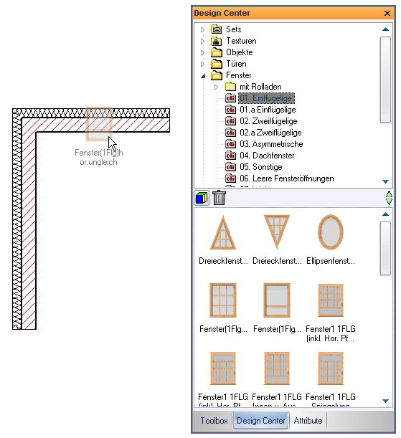401x438 pixels.
Task: Click the thumbnail list scroll-down arrow
Action: point(385,401)
